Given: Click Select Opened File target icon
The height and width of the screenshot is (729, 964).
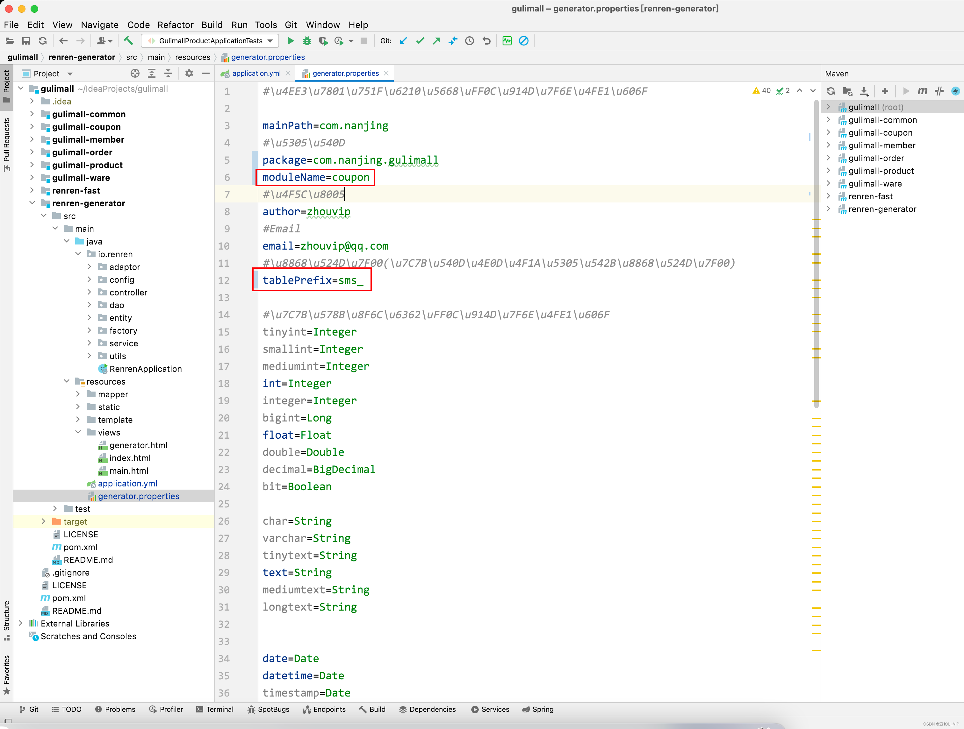Looking at the screenshot, I should [135, 74].
